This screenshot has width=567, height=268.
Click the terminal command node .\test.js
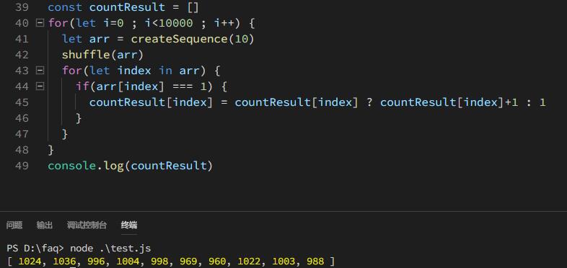tap(110, 249)
